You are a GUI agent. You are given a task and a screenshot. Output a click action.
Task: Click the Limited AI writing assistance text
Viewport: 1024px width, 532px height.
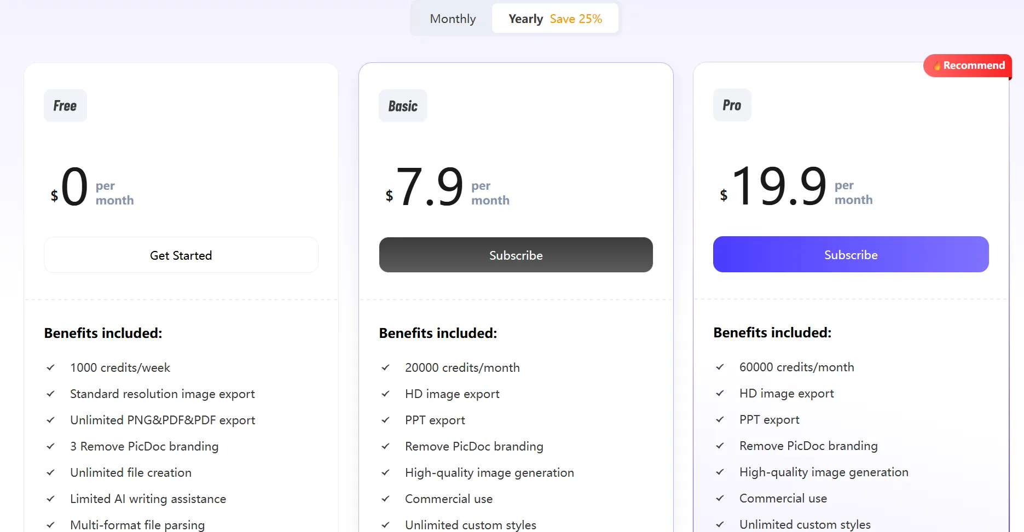coord(148,499)
